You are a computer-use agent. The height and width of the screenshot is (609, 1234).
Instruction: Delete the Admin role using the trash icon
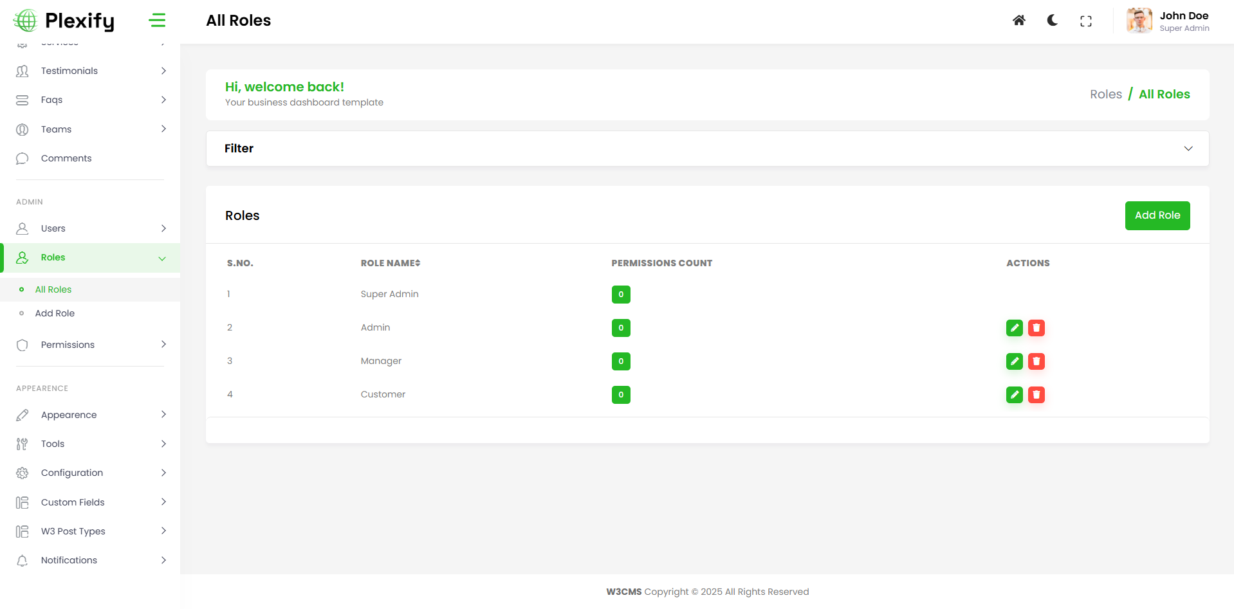pyautogui.click(x=1036, y=328)
